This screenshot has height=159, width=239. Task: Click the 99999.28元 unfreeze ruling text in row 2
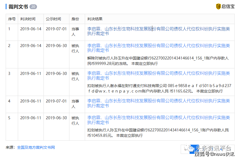(158, 61)
